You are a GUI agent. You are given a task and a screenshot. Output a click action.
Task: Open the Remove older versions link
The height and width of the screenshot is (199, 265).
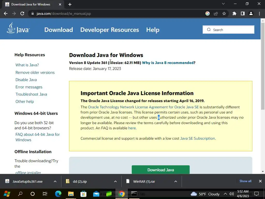(35, 73)
